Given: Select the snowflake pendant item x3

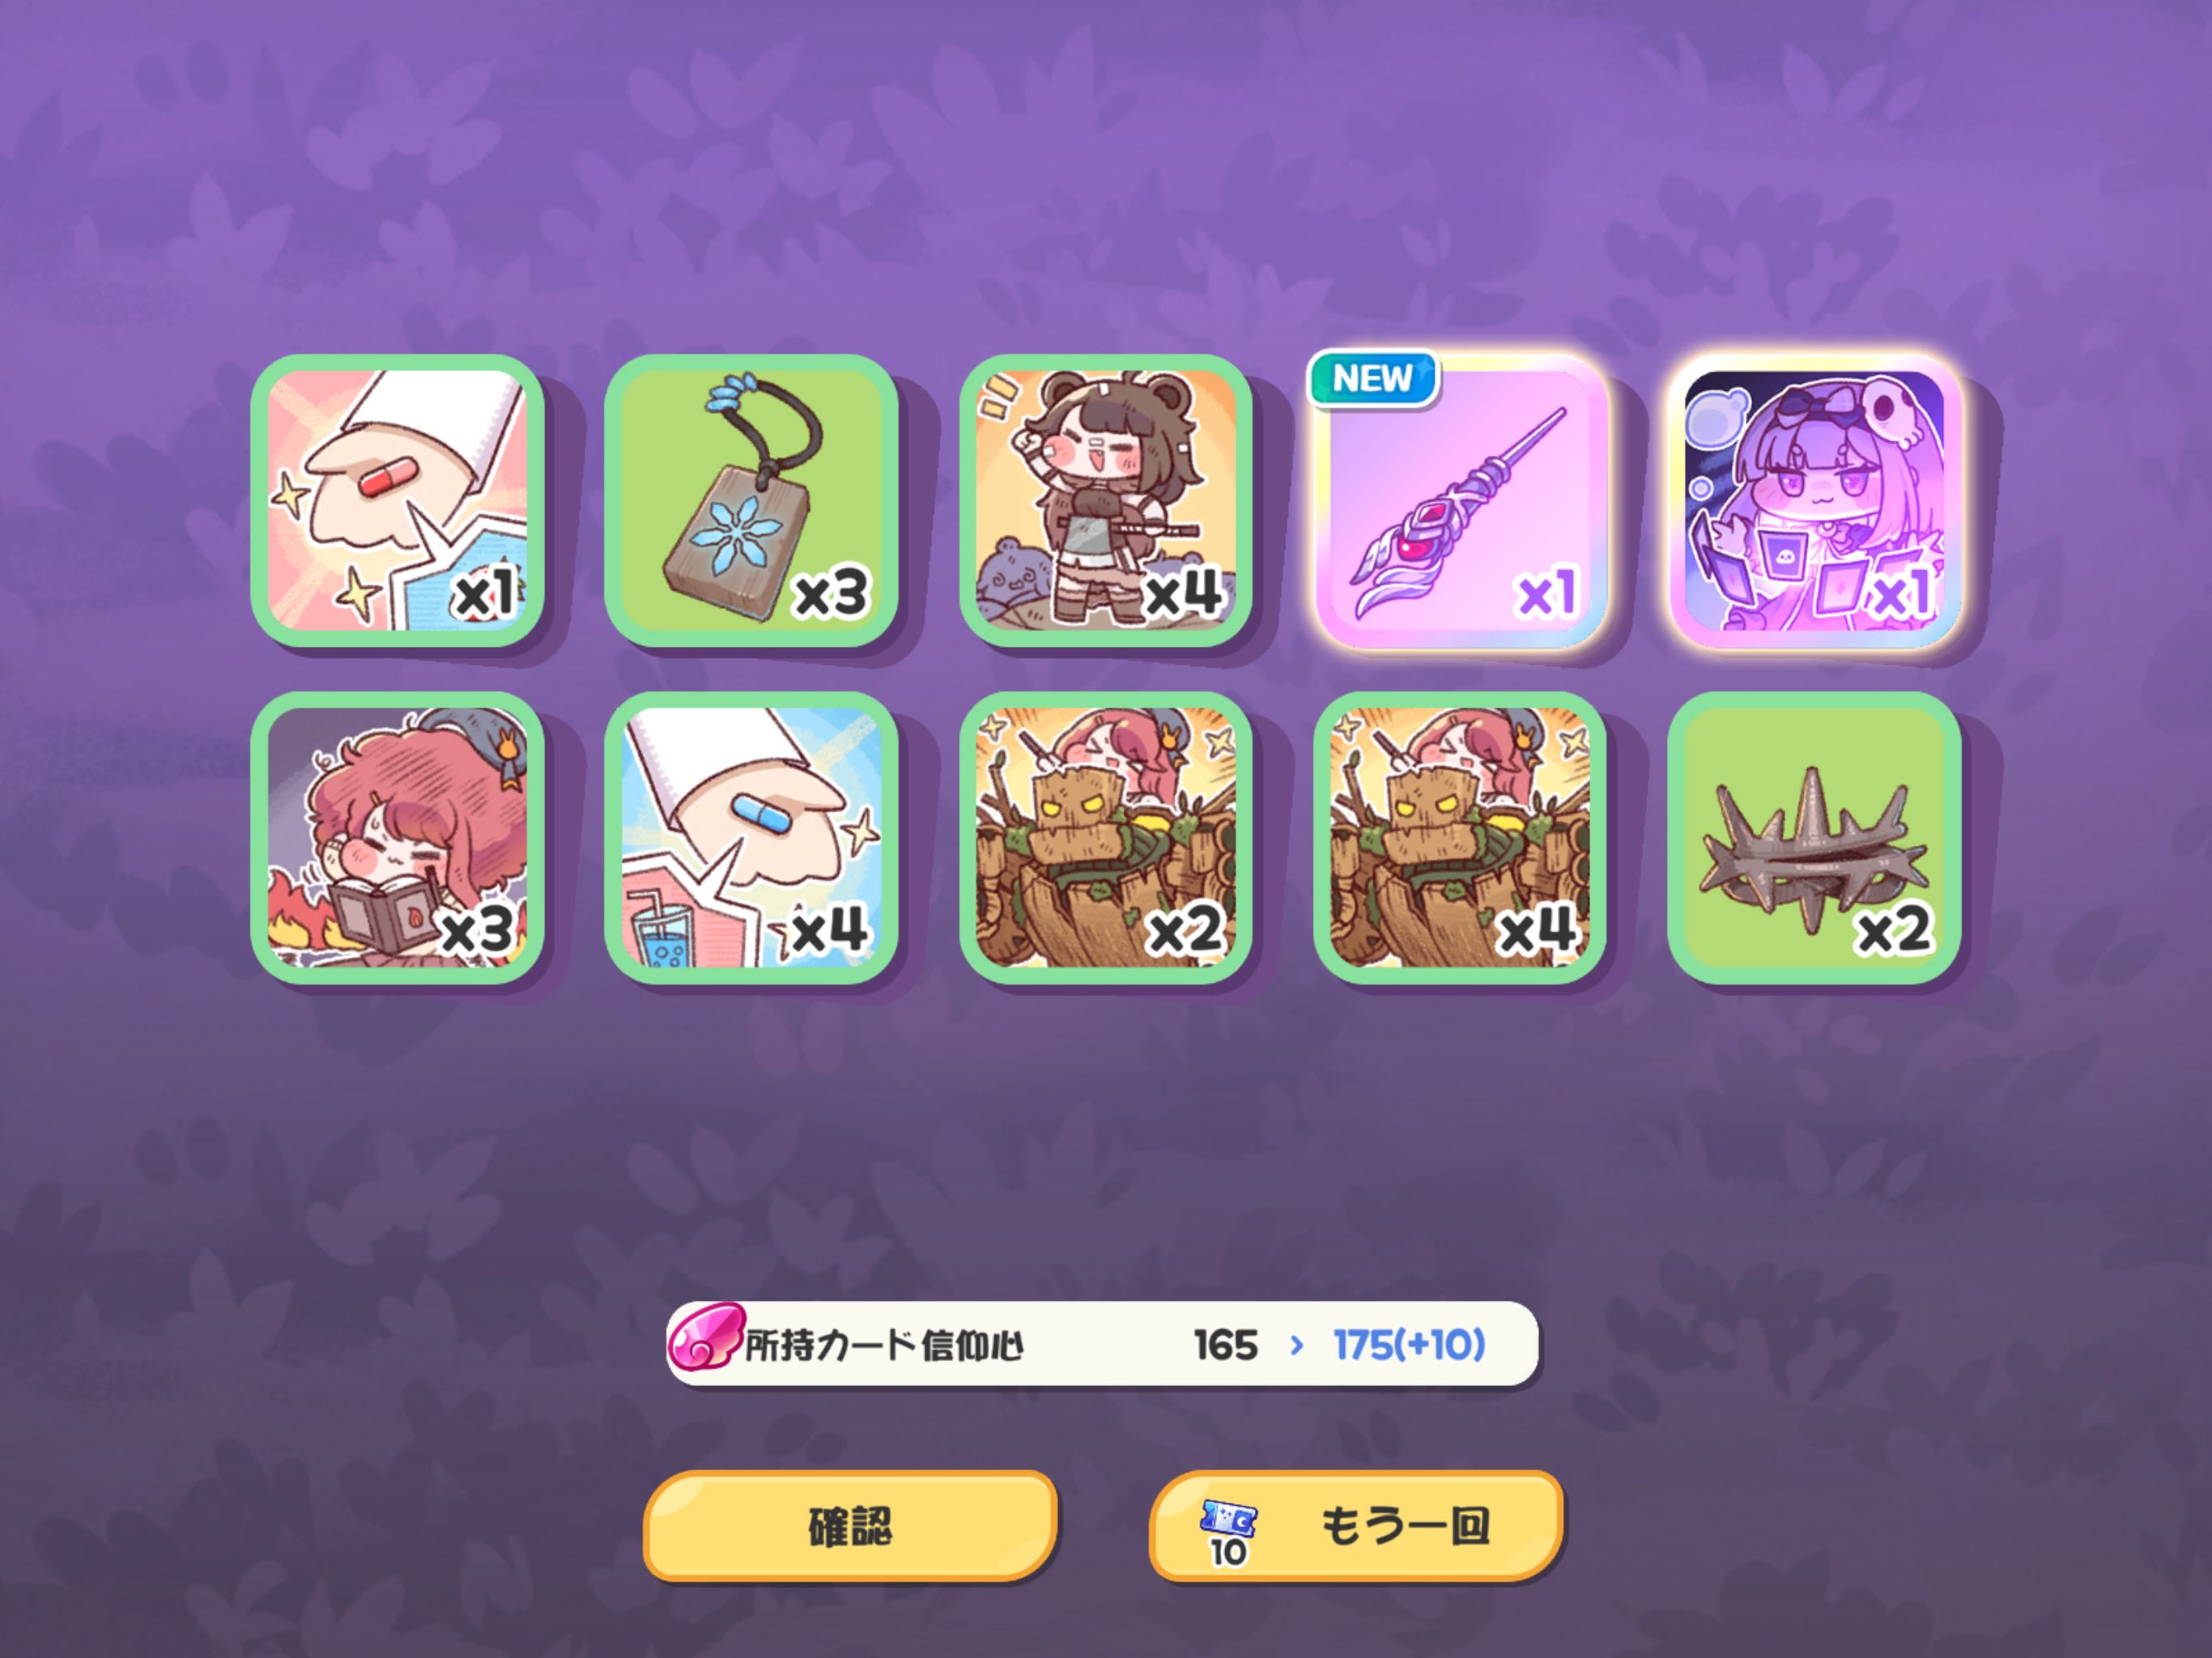Looking at the screenshot, I should coord(751,500).
